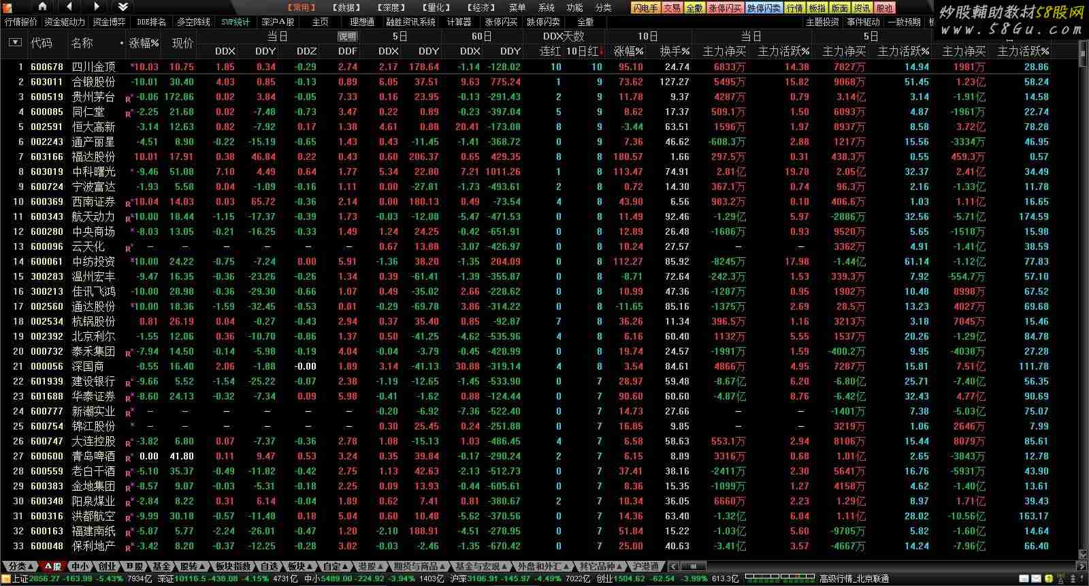Switch to the 资金驱动力 tab
This screenshot has width=1089, height=586.
click(65, 22)
